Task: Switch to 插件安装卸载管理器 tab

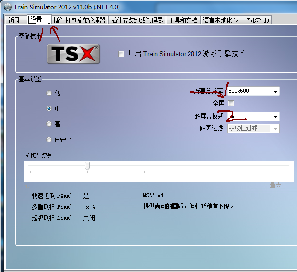Action: [x=137, y=20]
